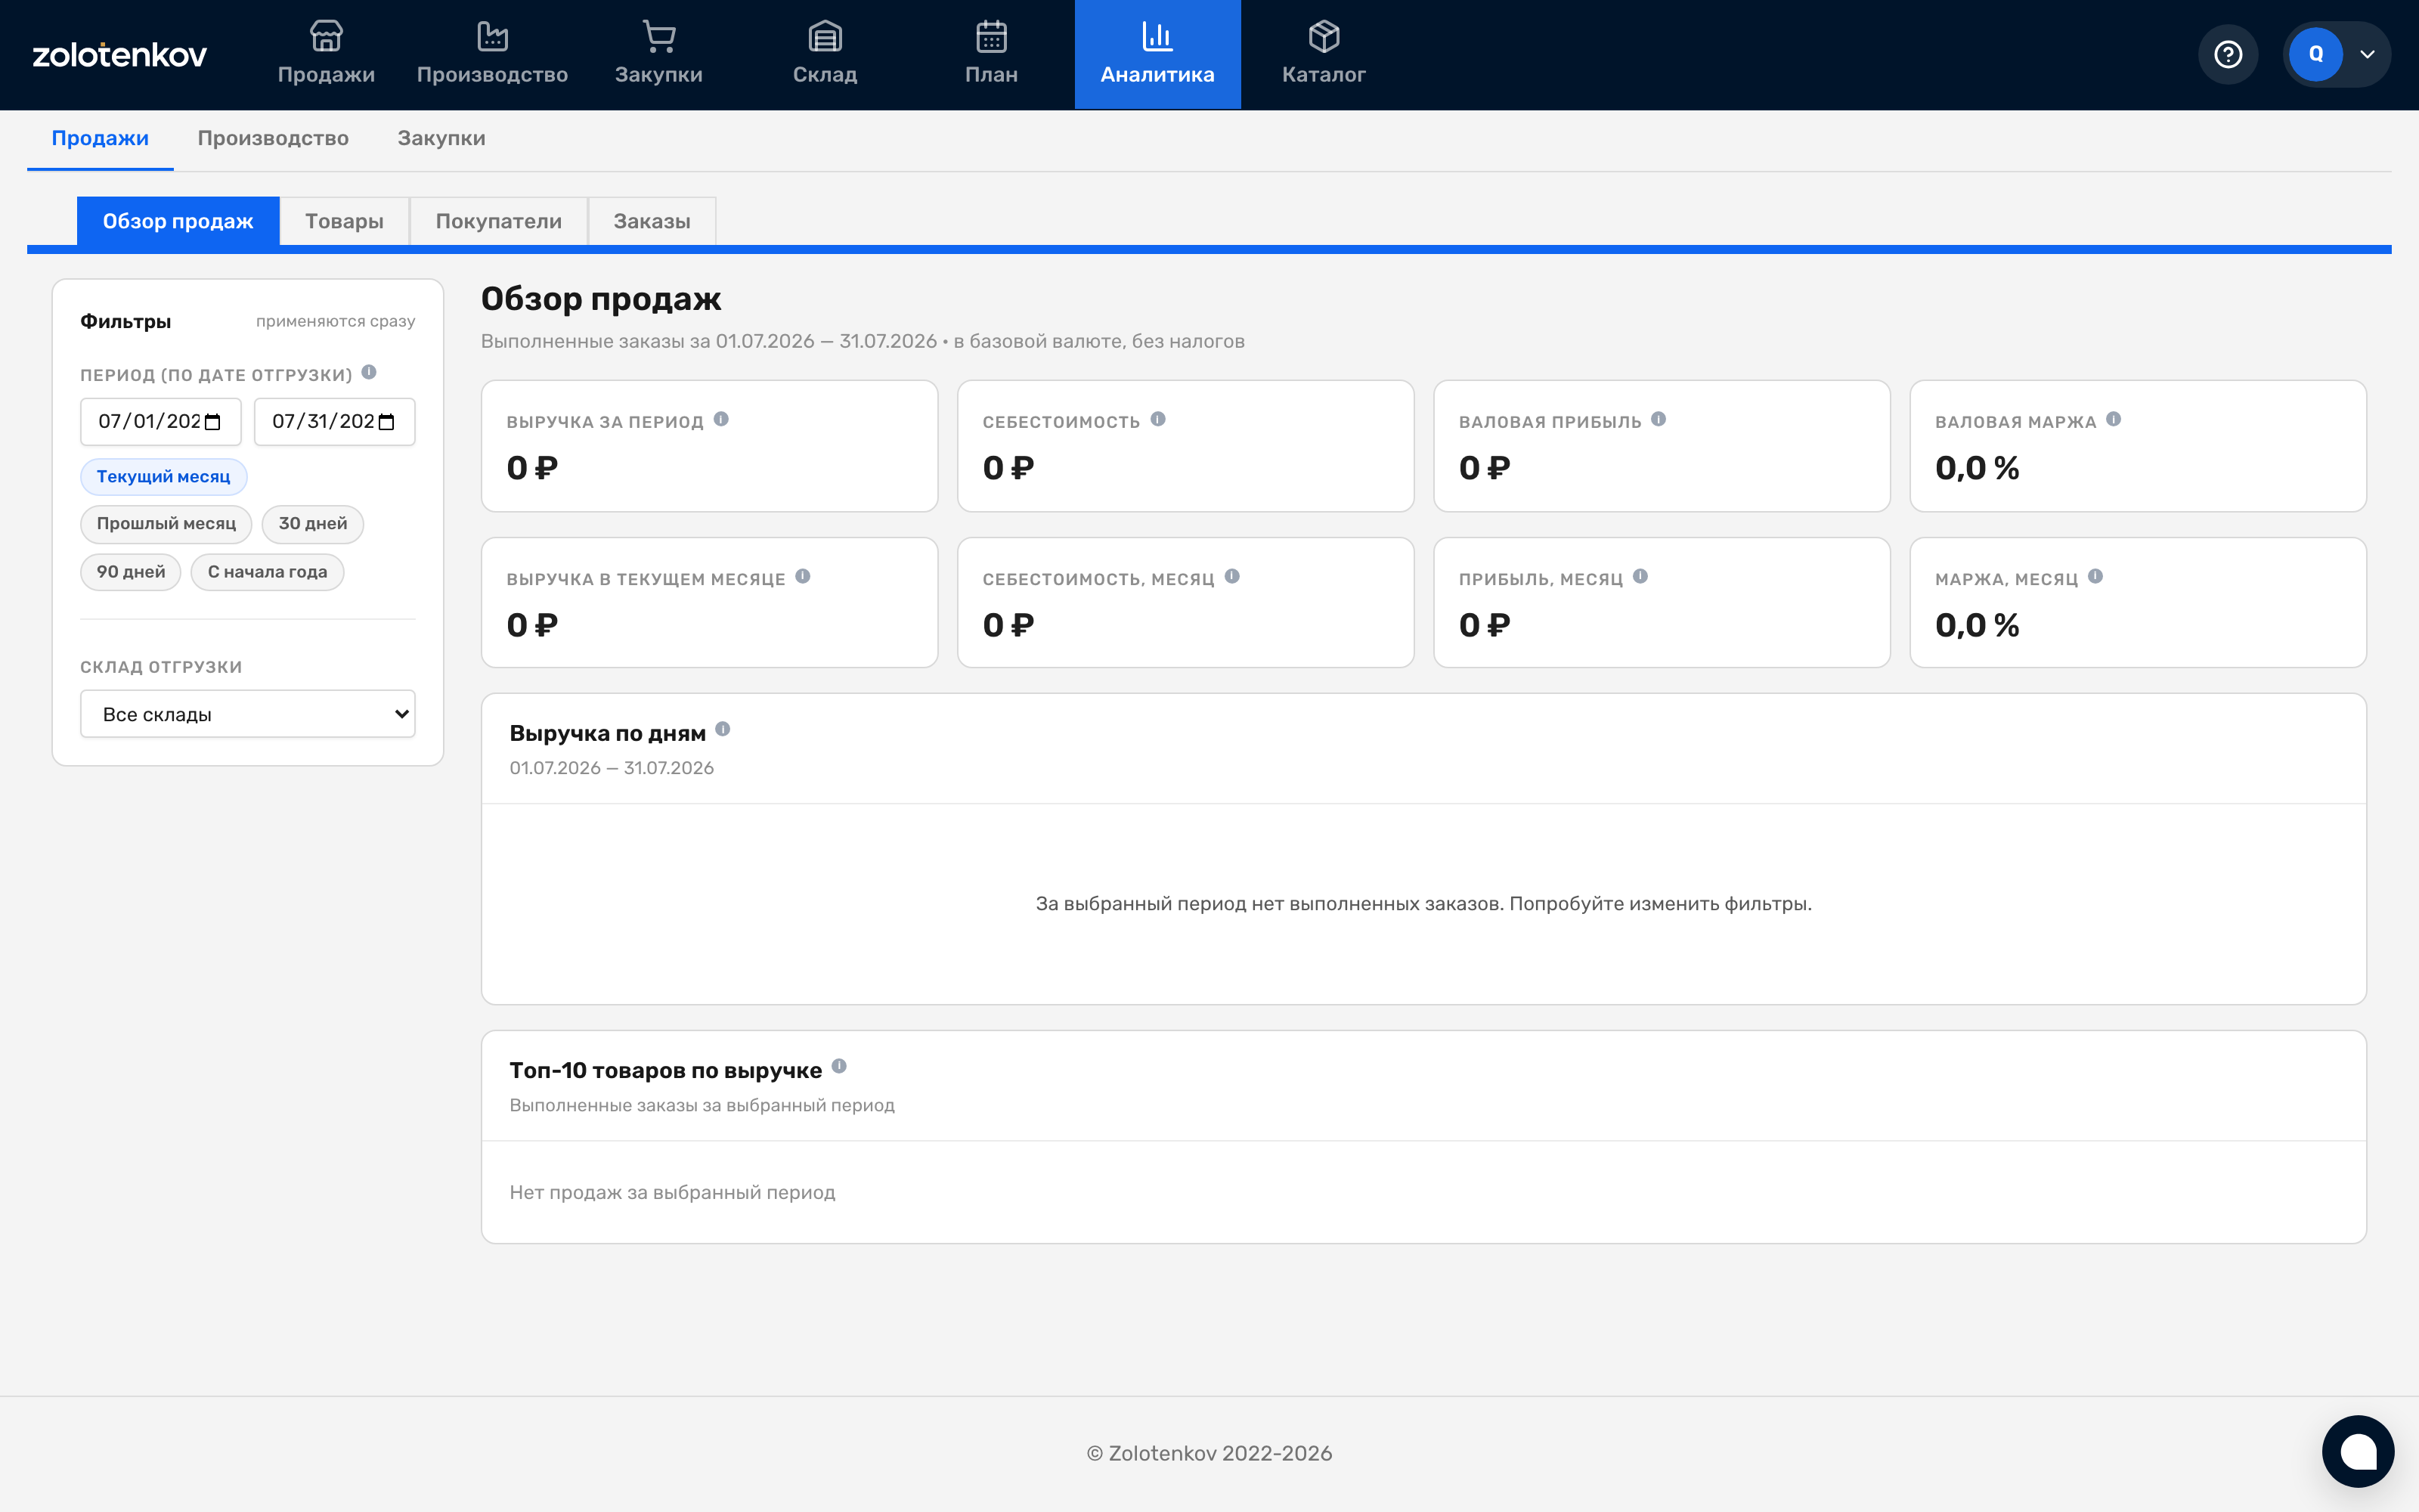Screen dimensions: 2419x1512
Task: Open the План calendar section
Action: click(x=990, y=54)
